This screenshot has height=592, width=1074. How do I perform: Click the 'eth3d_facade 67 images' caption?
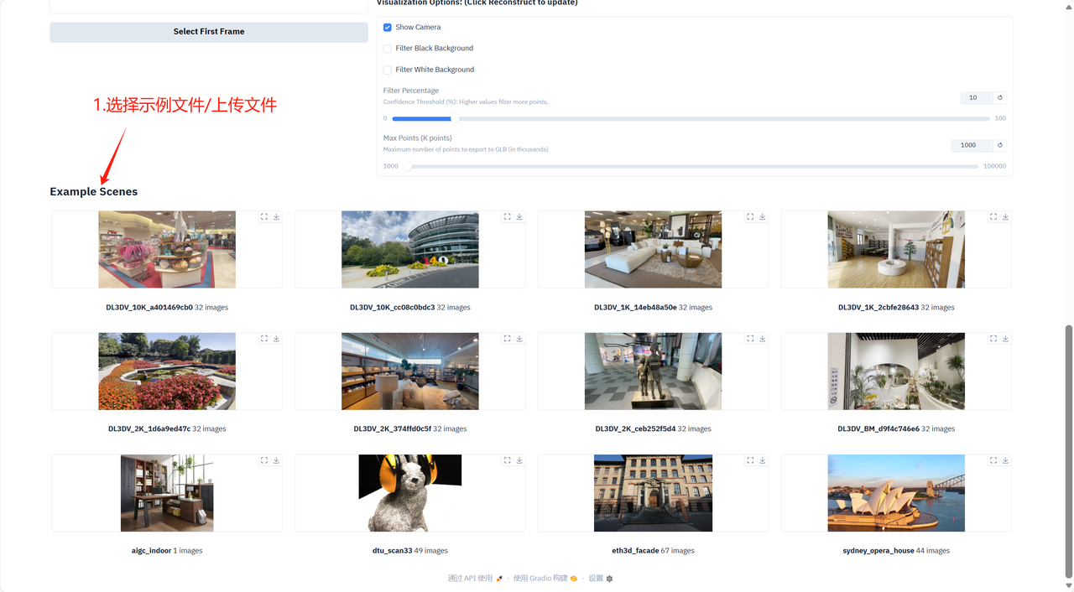tap(653, 551)
